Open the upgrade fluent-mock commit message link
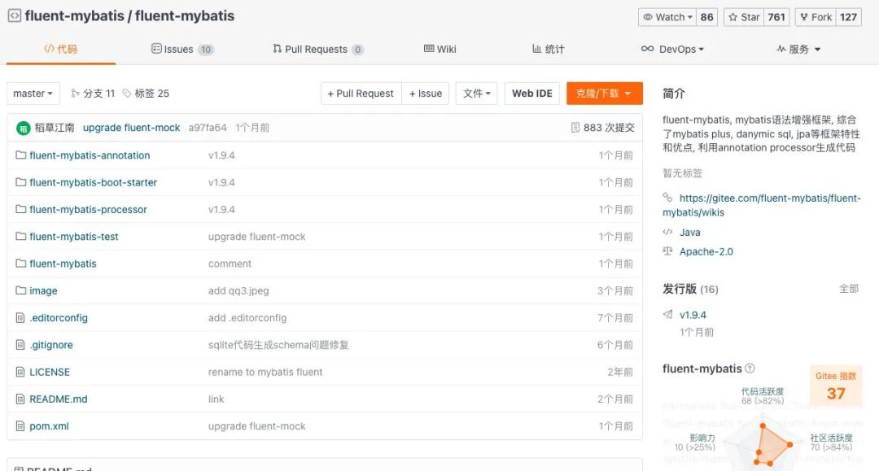This screenshot has width=879, height=471. coord(131,128)
